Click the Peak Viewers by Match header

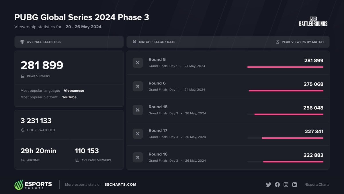pyautogui.click(x=302, y=42)
